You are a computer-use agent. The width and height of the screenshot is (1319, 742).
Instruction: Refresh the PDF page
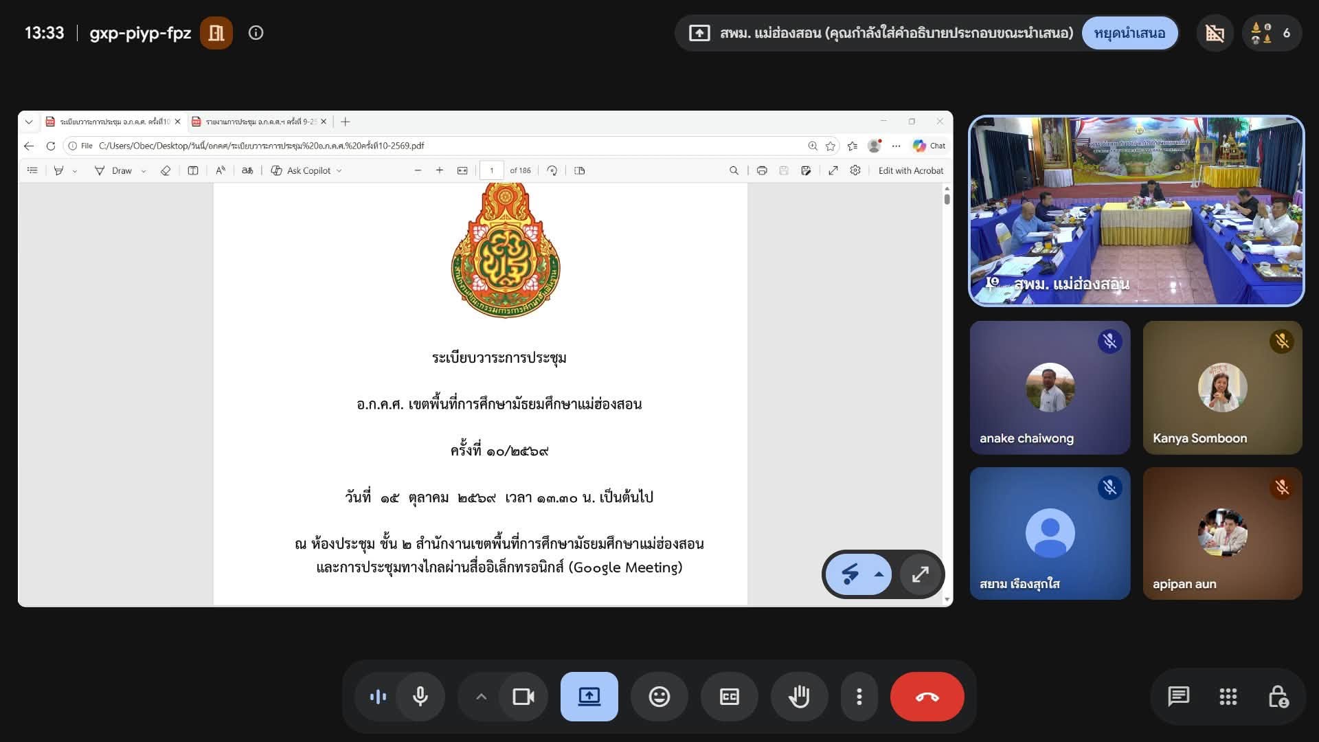(50, 146)
